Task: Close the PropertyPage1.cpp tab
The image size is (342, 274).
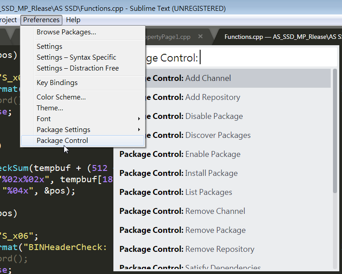Action: [x=201, y=37]
